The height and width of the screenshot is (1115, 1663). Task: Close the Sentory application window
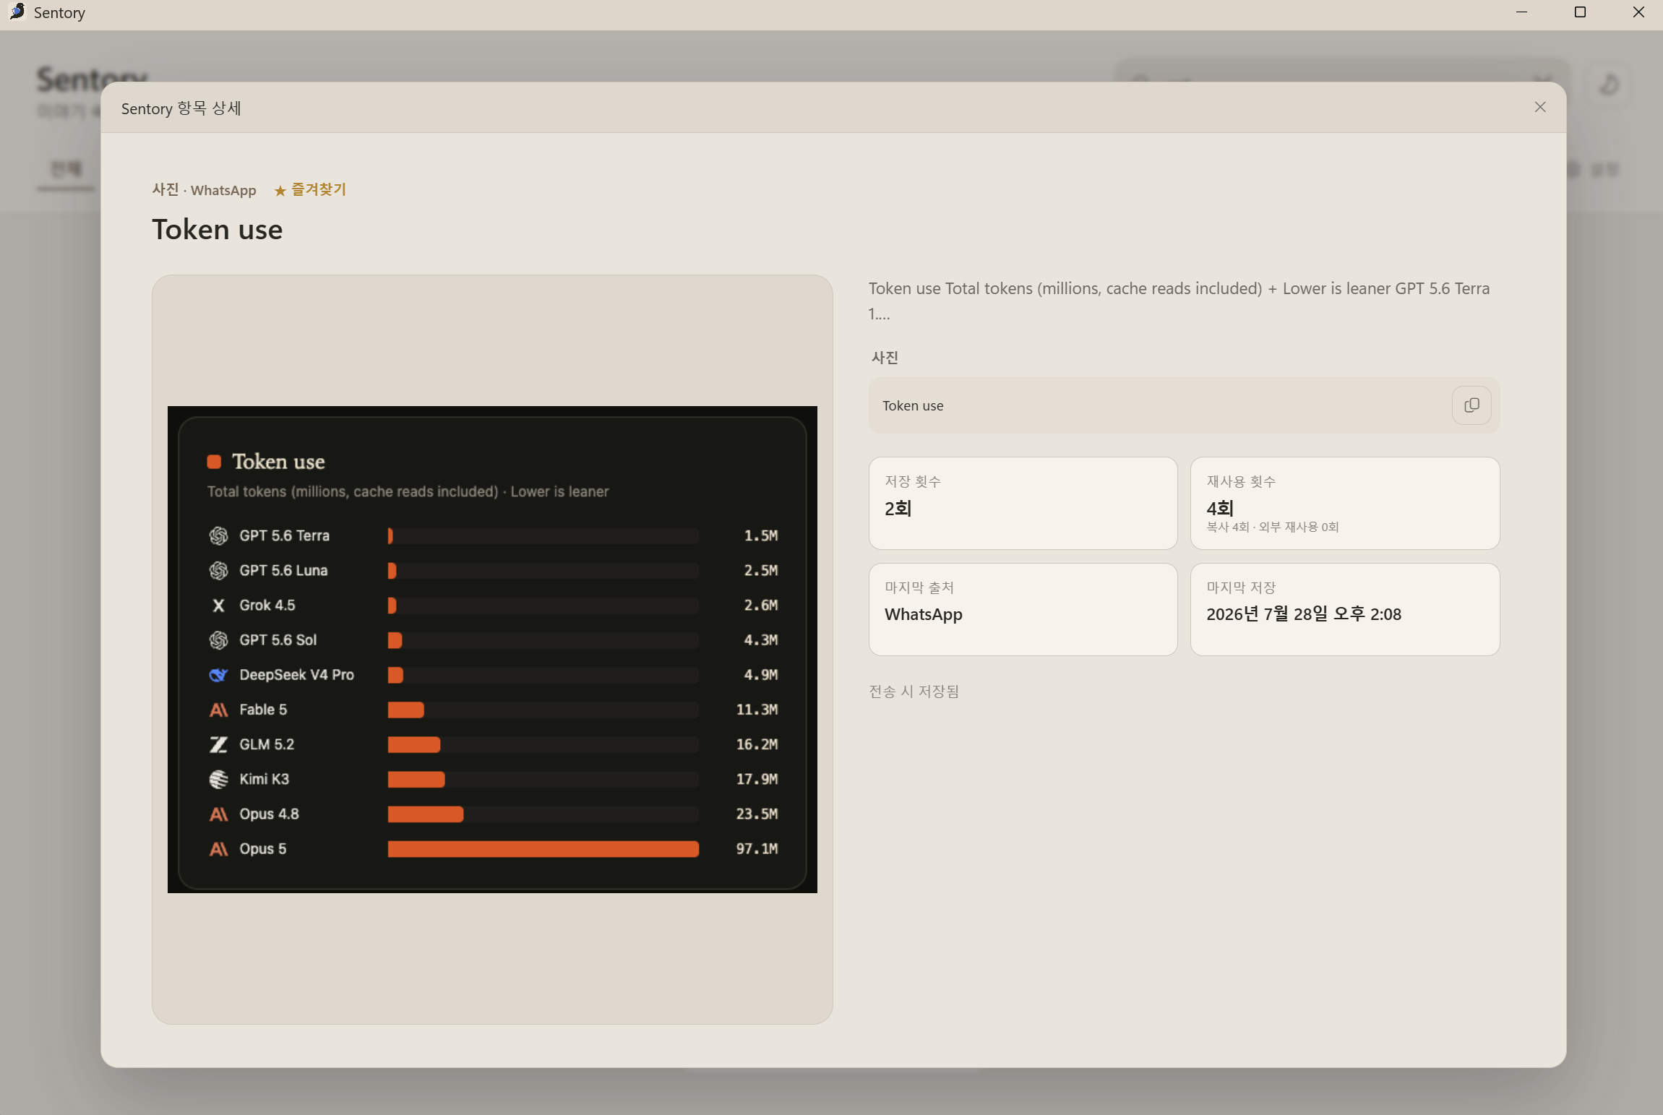(x=1638, y=12)
